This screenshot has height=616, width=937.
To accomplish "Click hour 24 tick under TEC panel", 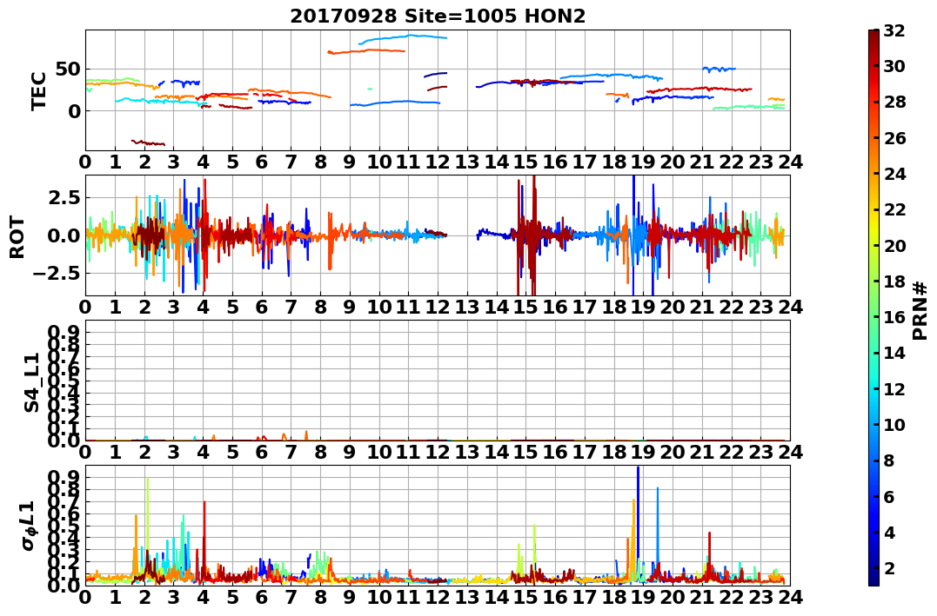I will click(x=790, y=161).
